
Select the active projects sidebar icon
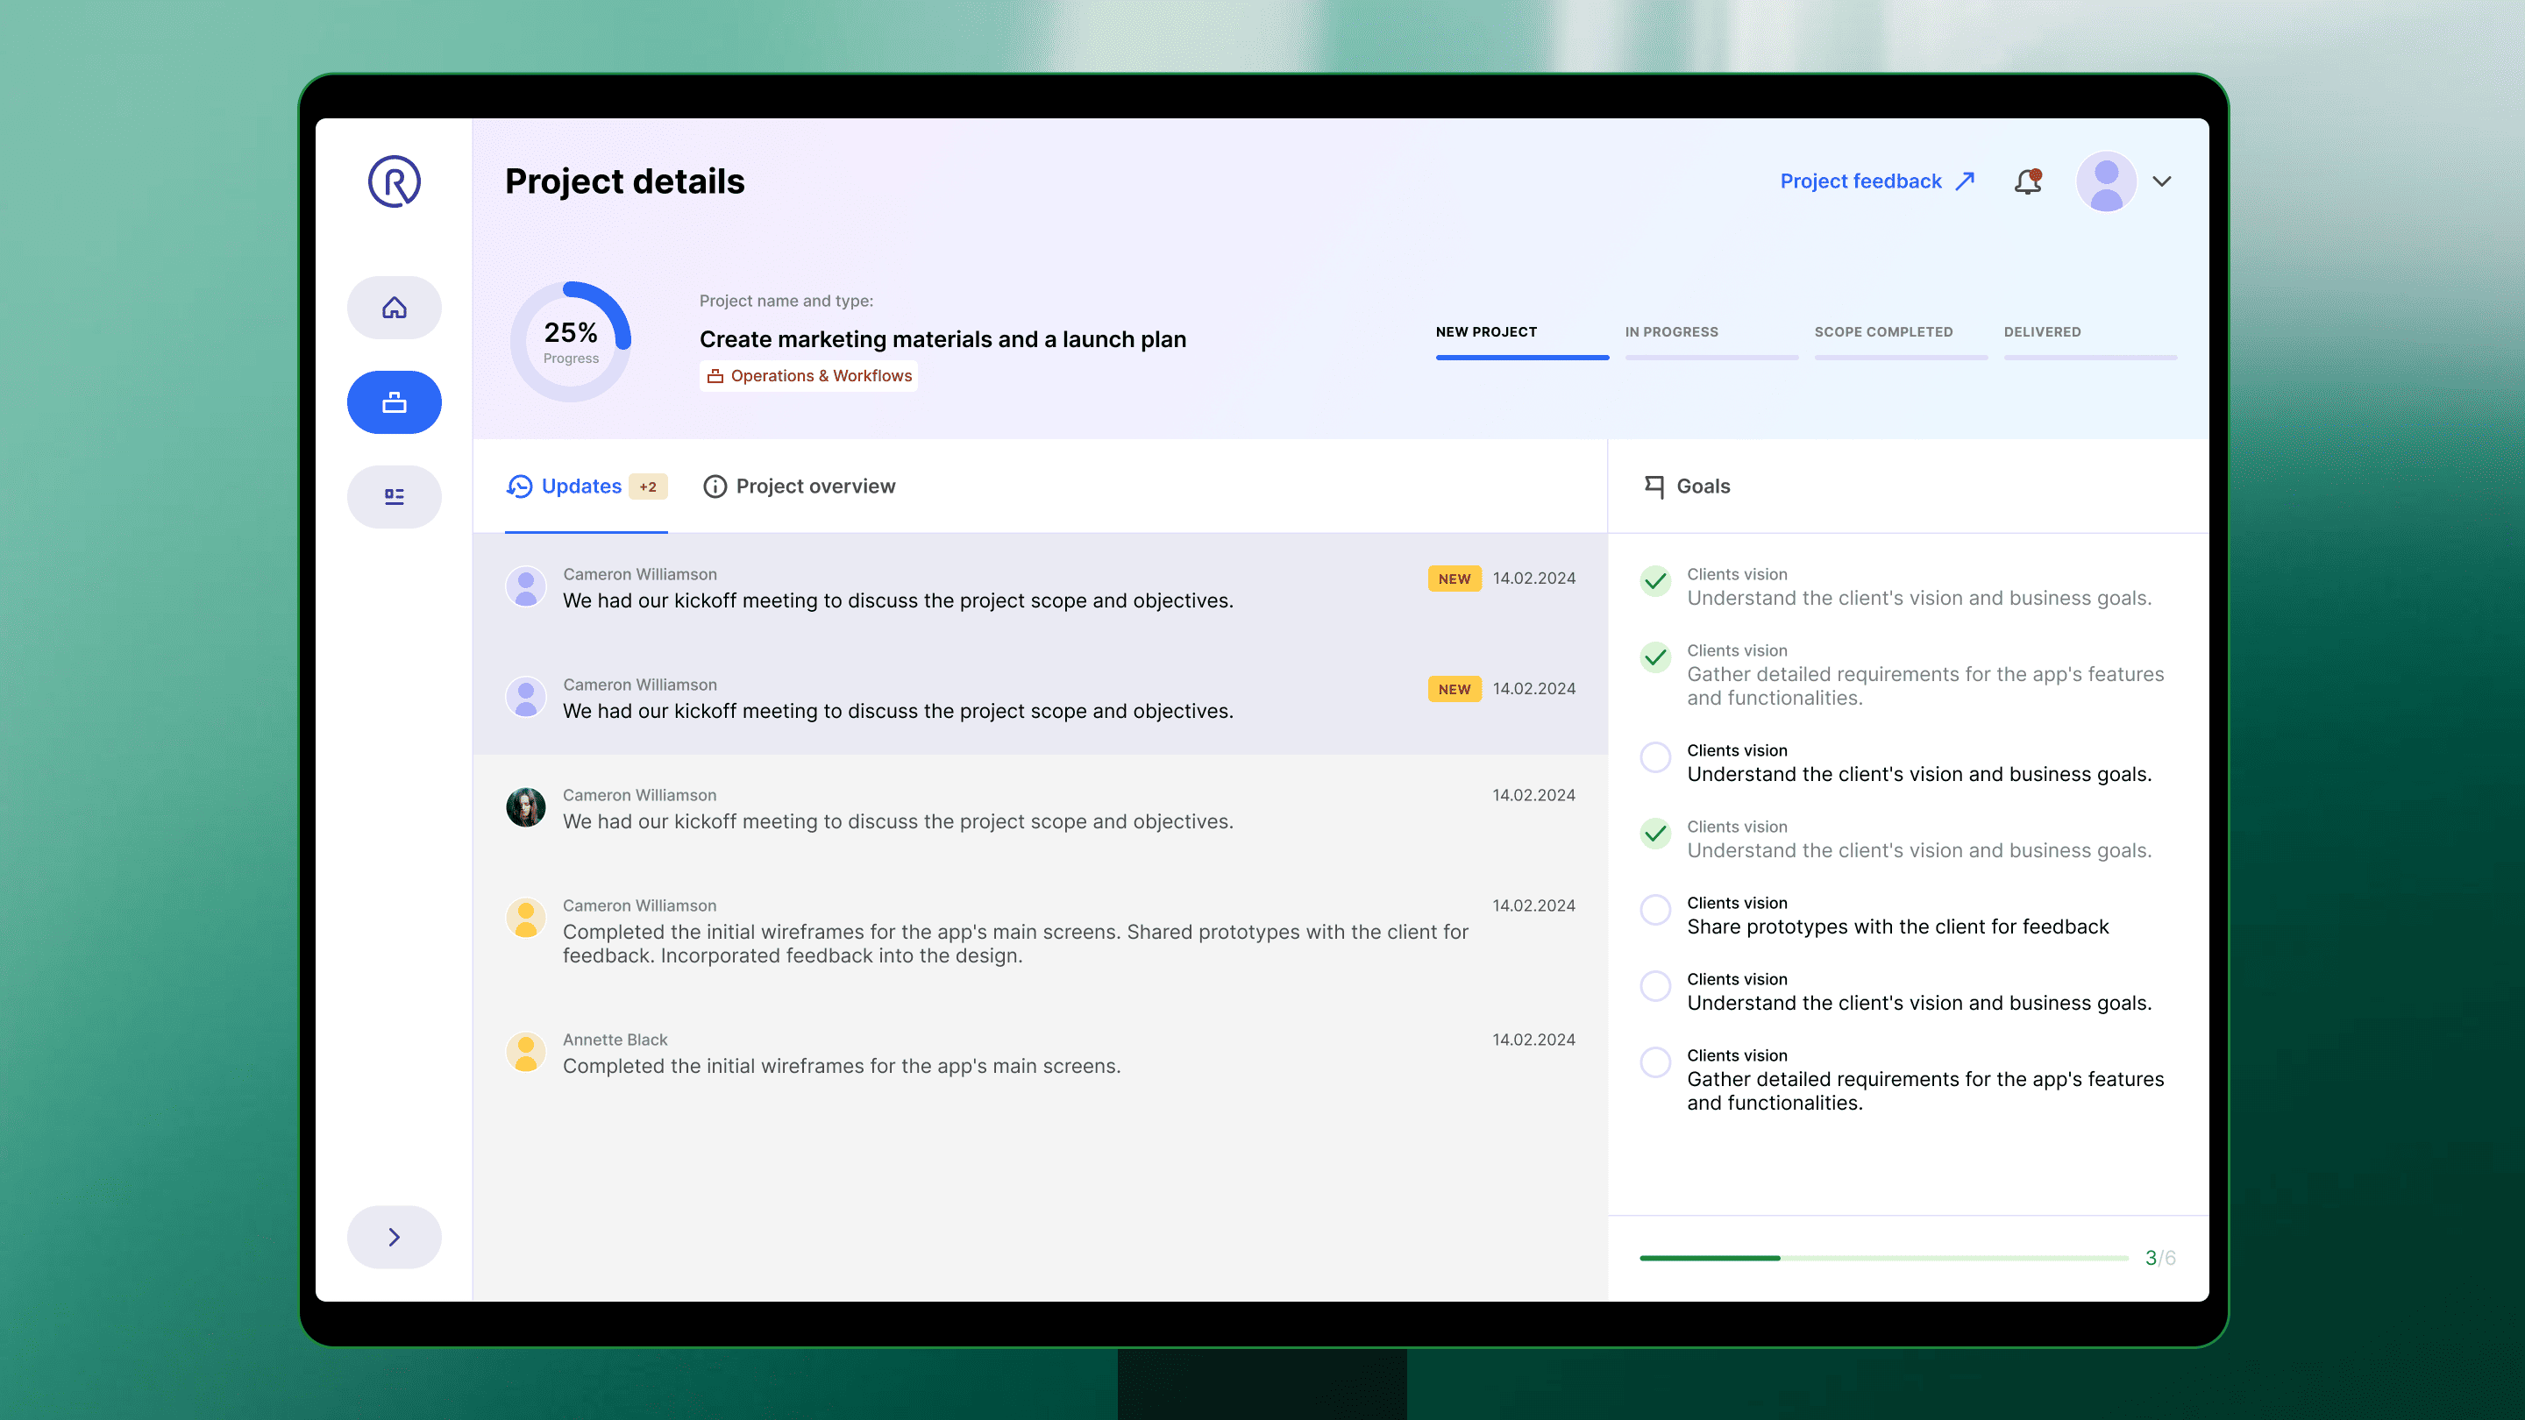[x=394, y=403]
